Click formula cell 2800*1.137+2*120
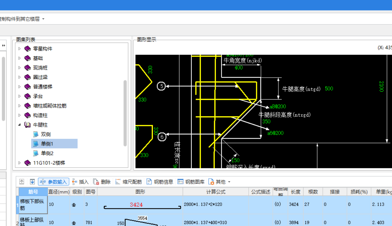The image size is (392, 226). tap(216, 205)
